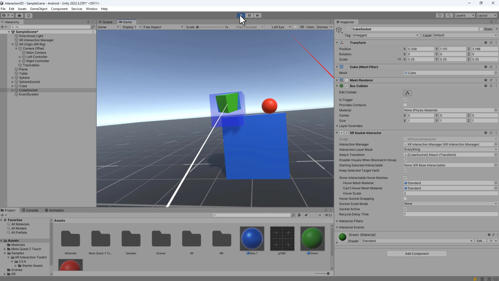Uncheck Socket Active in XR Socket Interactor

click(405, 209)
